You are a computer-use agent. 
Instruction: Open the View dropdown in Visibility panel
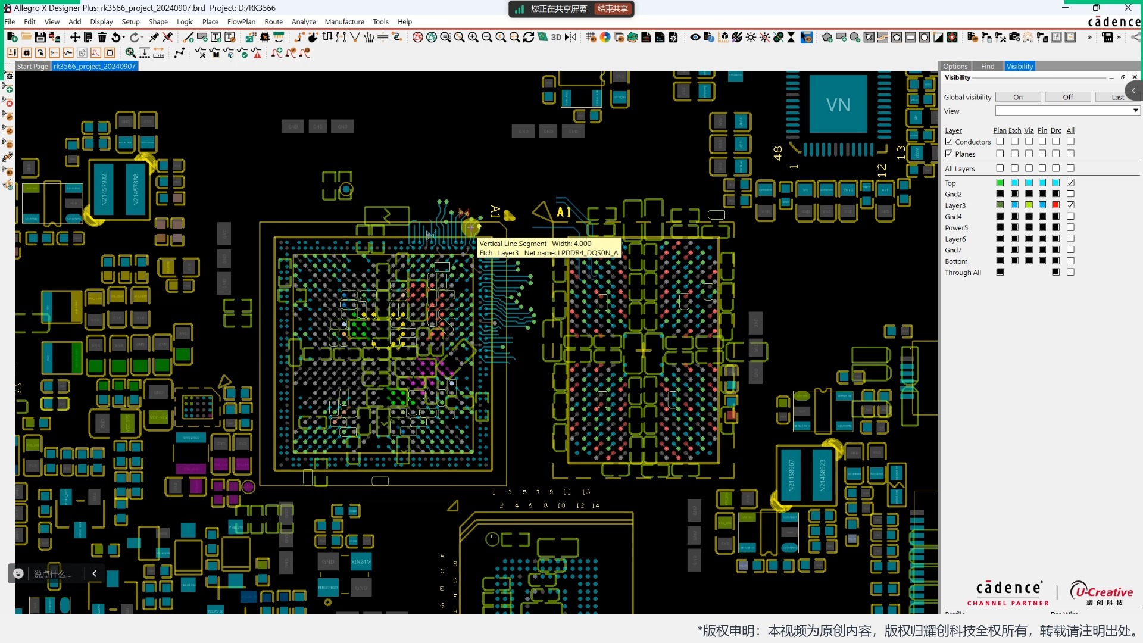click(1067, 111)
